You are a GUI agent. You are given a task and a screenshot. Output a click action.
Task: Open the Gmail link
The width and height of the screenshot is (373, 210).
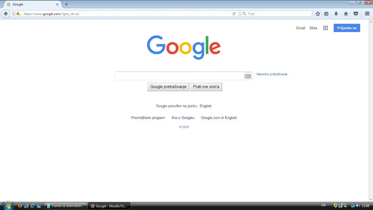pos(301,28)
